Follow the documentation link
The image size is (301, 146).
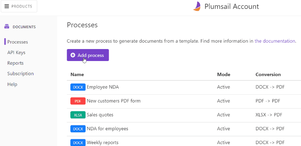[x=275, y=41]
